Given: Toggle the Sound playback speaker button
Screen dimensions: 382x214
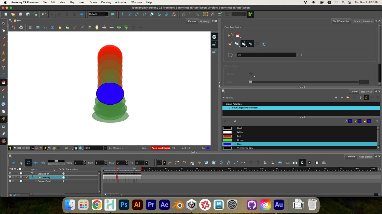Looking at the screenshot, I should [36, 163].
